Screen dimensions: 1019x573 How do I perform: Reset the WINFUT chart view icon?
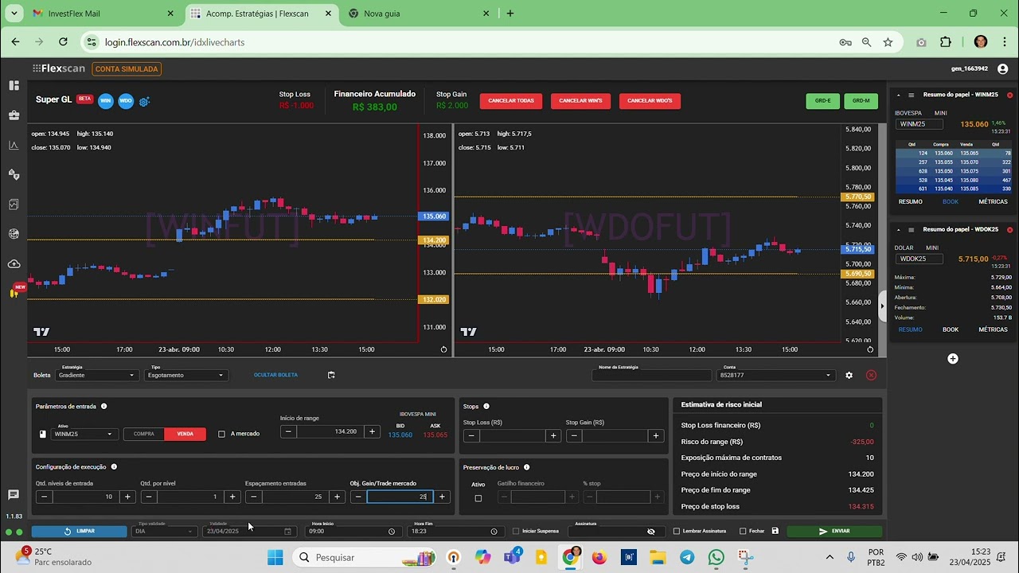tap(443, 349)
